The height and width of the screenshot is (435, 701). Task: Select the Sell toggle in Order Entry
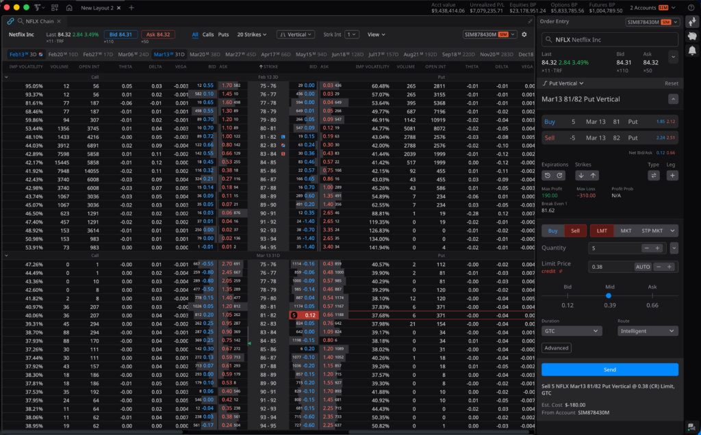pos(575,230)
